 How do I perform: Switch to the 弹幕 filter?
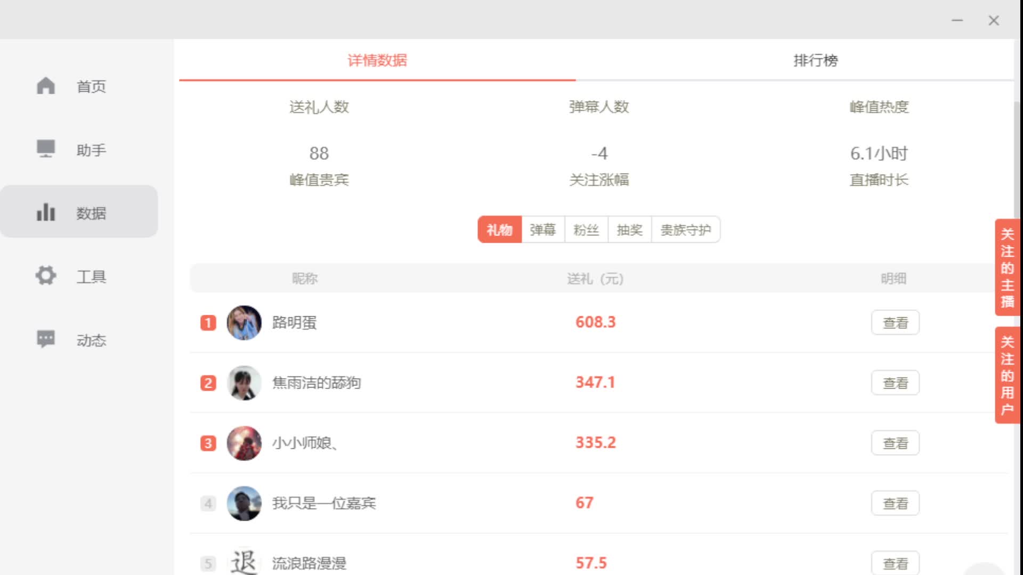542,229
